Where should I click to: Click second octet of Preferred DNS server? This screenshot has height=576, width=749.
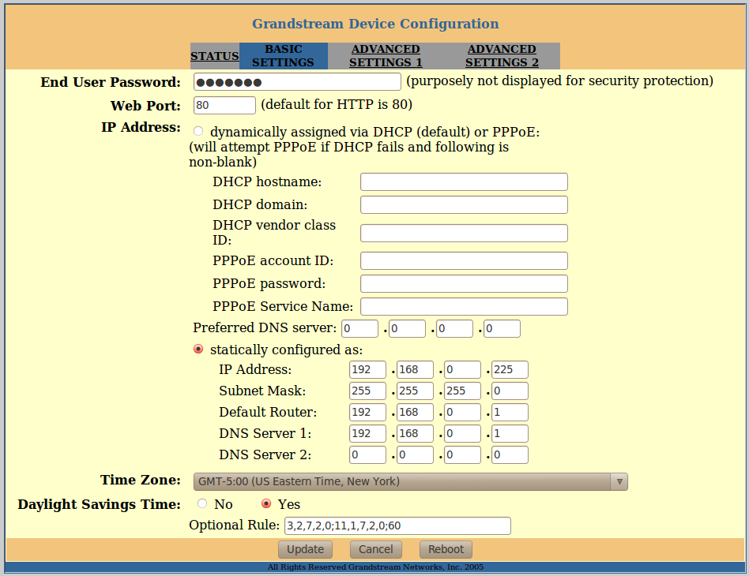pos(407,328)
